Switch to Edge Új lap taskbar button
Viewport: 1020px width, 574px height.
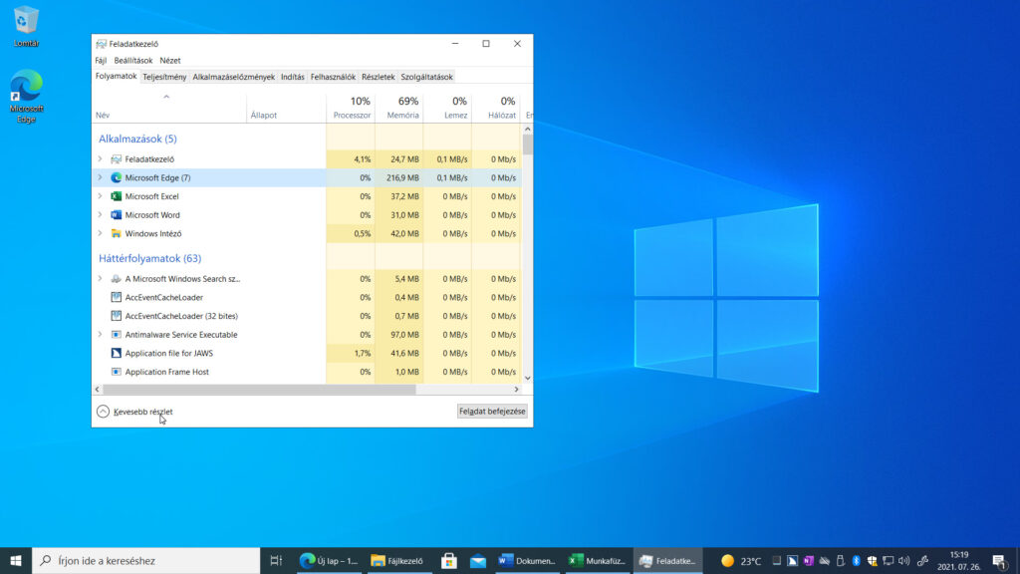tap(329, 560)
